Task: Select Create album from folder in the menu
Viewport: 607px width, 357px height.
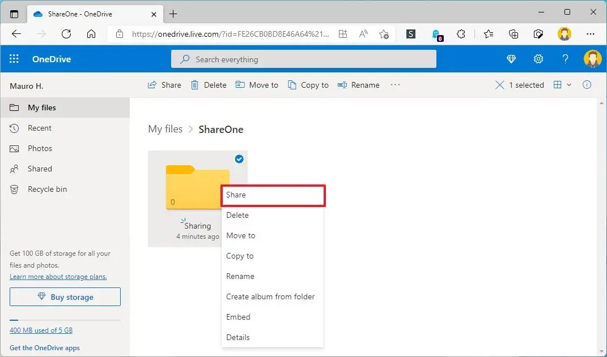Action: click(270, 296)
